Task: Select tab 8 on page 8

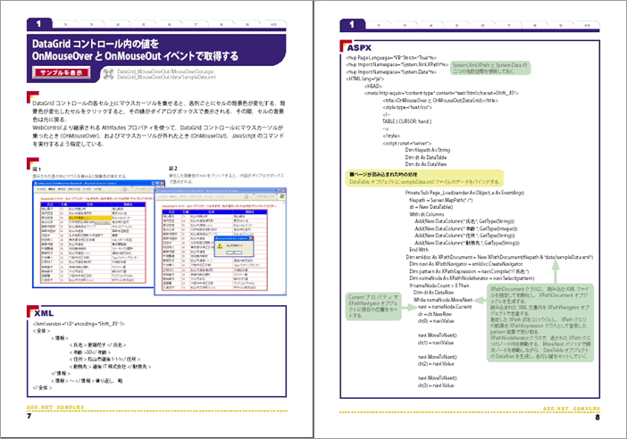Action: (534, 25)
